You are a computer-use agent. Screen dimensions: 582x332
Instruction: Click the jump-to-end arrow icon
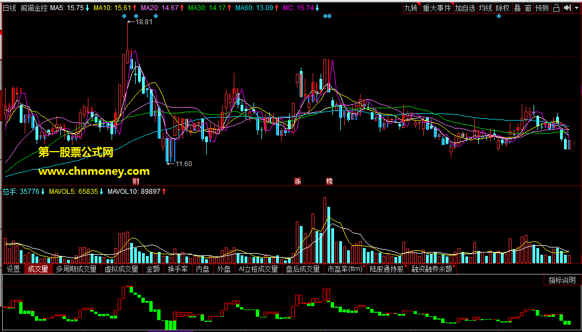tap(566, 8)
